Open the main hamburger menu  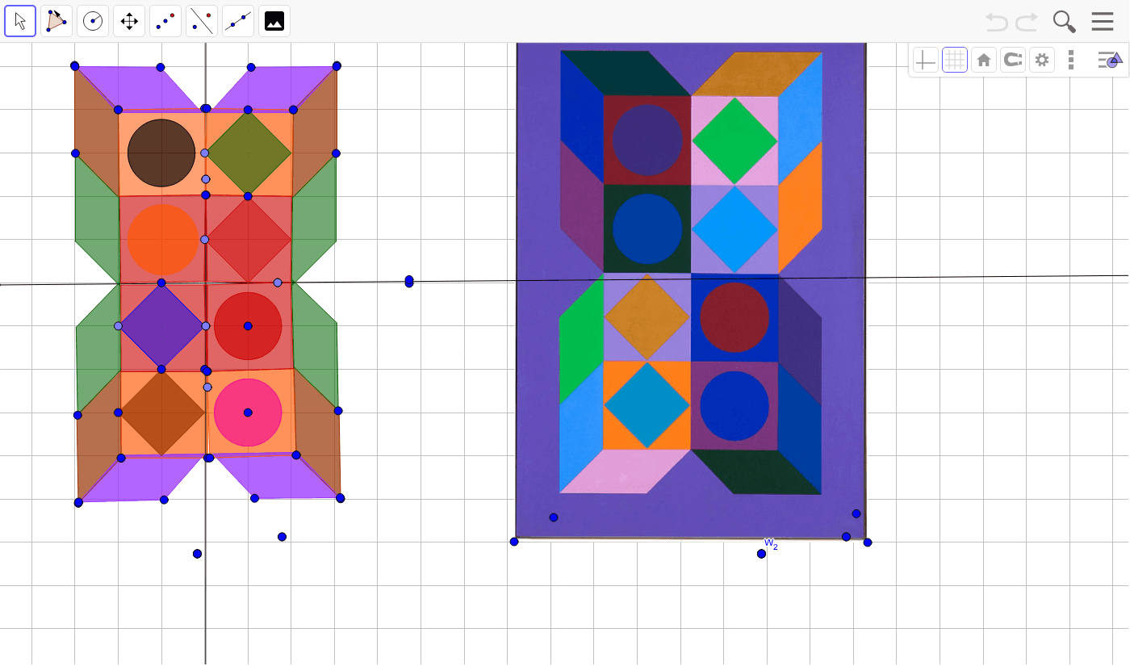[1103, 22]
